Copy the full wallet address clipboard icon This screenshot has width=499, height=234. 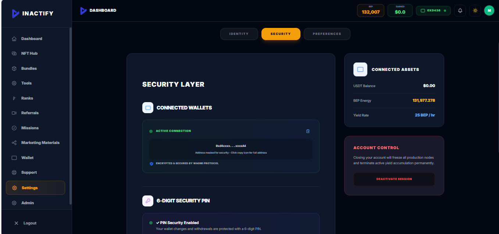308,131
